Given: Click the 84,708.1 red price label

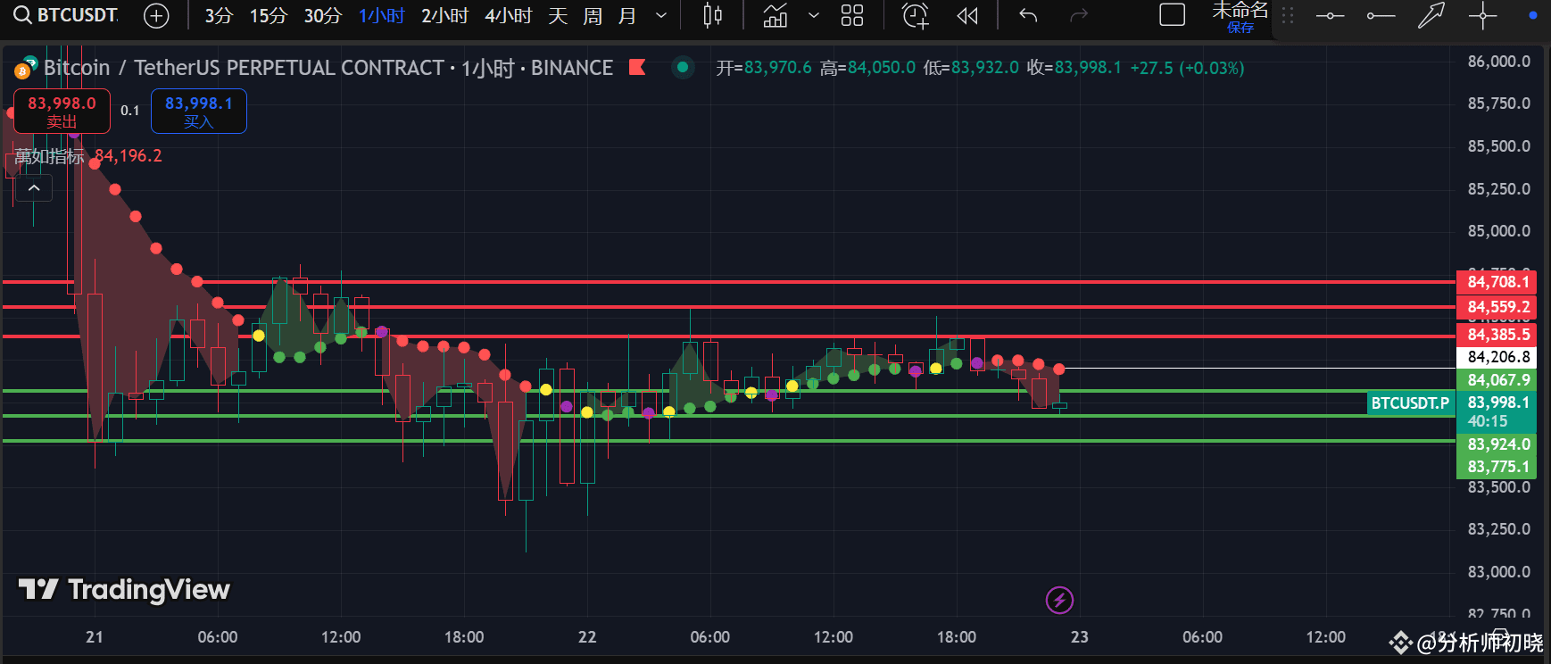Looking at the screenshot, I should coord(1497,282).
